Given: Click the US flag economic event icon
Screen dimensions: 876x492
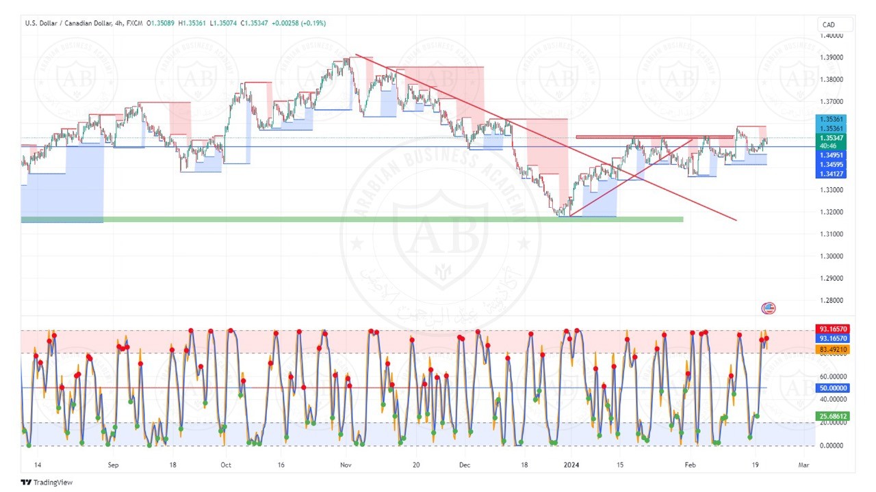Looking at the screenshot, I should (x=769, y=308).
